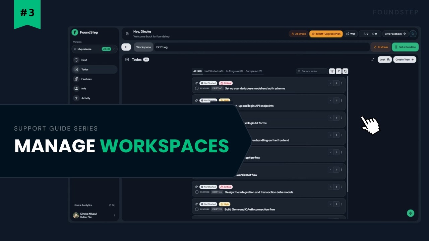Image resolution: width=429 pixels, height=241 pixels.
Task: Expand the Todos panel to fullscreen
Action: pyautogui.click(x=373, y=60)
